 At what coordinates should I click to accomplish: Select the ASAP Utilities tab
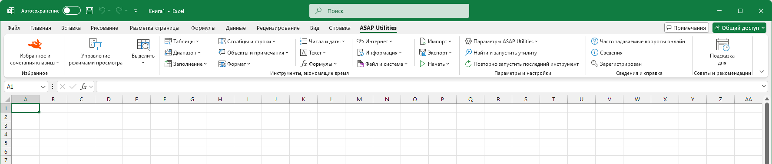[x=378, y=28]
